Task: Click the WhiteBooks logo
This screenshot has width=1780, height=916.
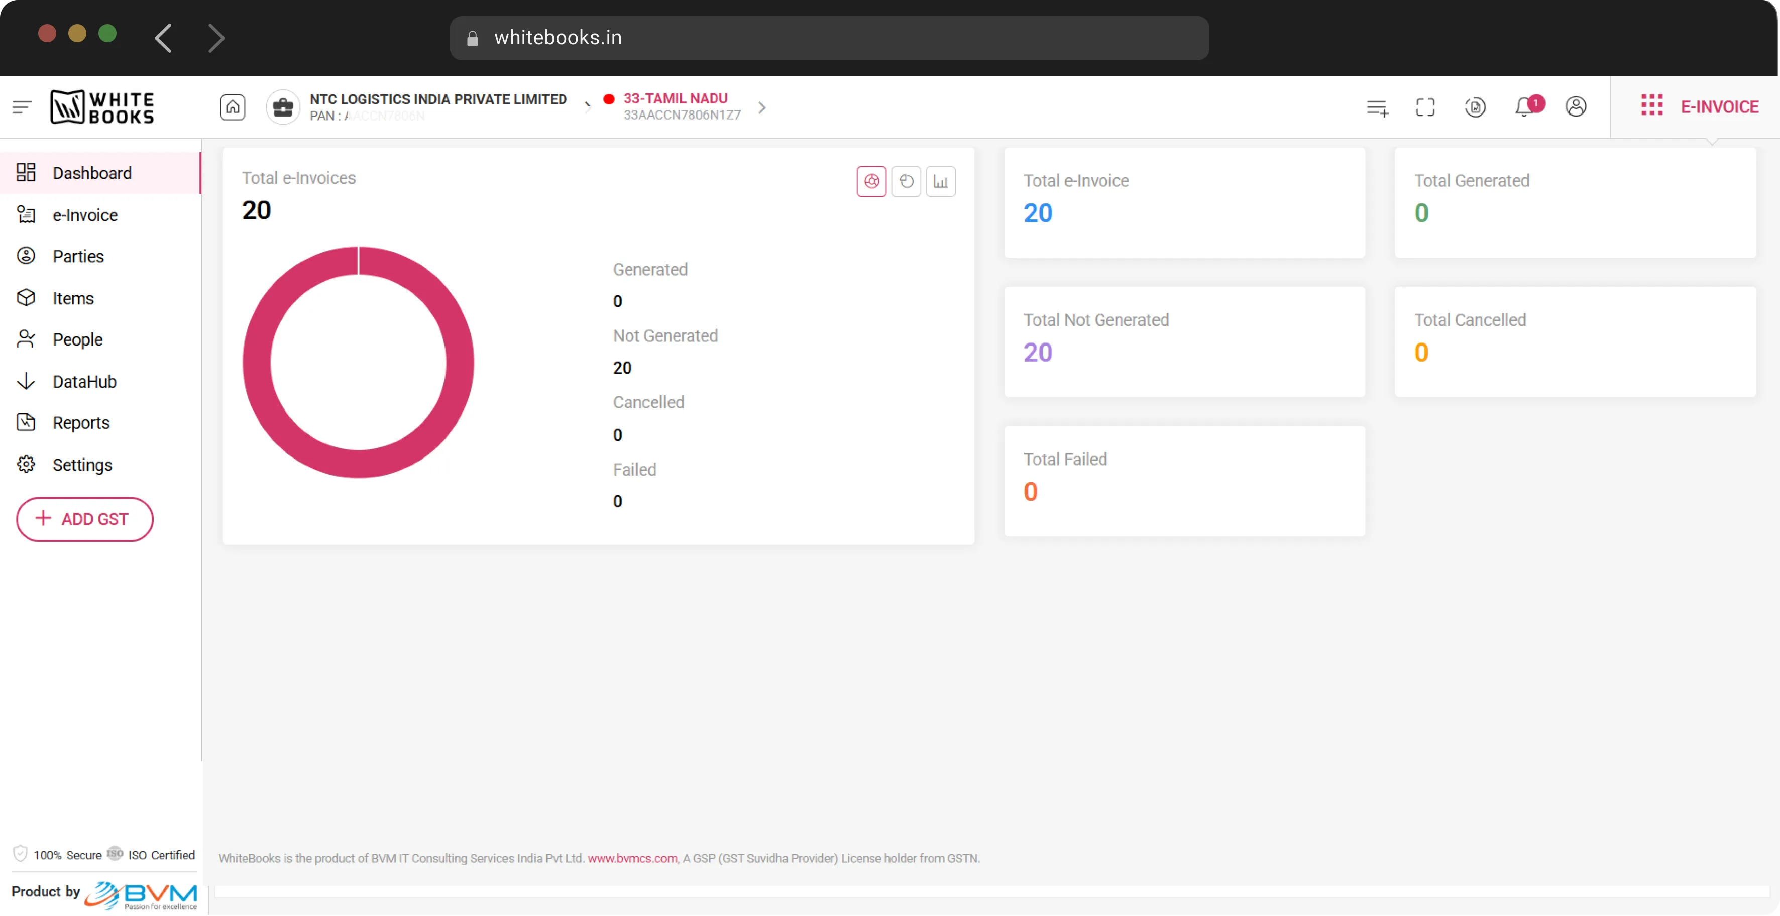Action: tap(102, 108)
